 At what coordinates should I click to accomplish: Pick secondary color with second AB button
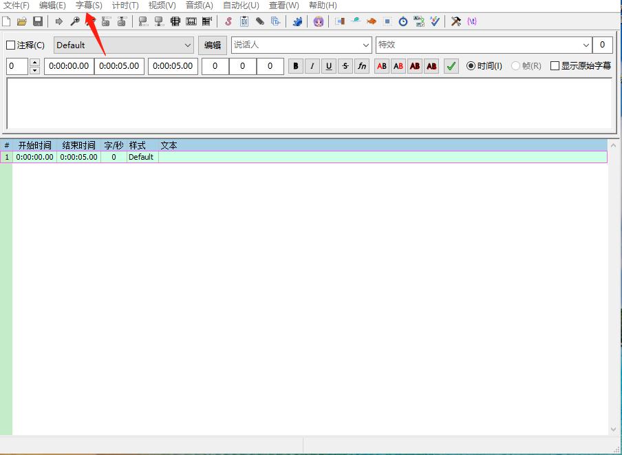point(398,66)
